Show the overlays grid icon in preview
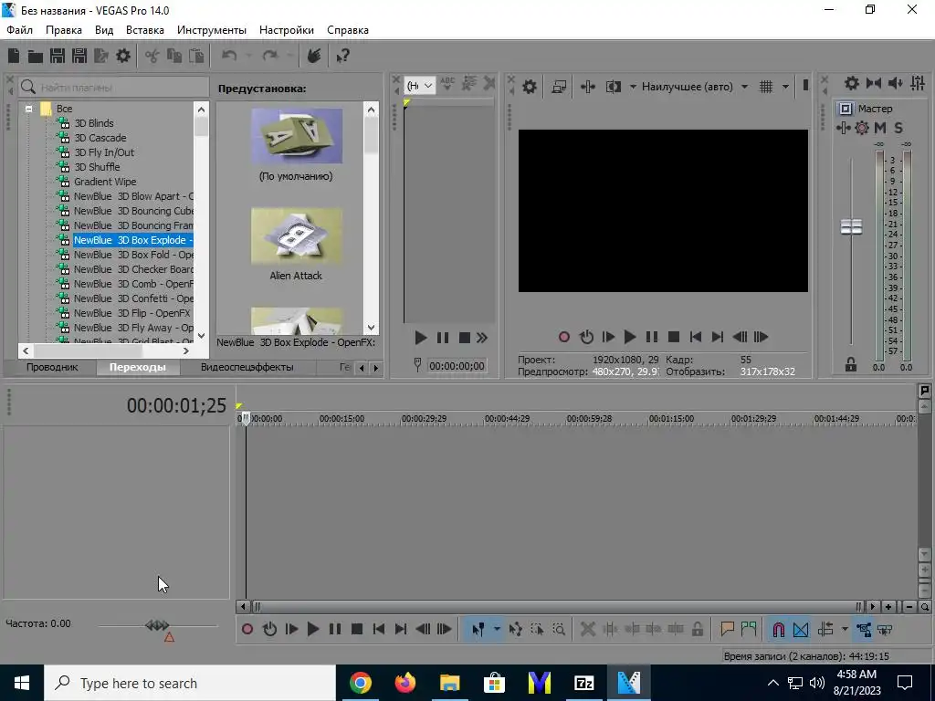The height and width of the screenshot is (701, 935). click(x=766, y=87)
